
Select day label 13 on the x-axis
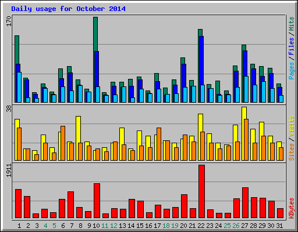pos(122,226)
